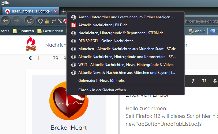Click the campfire forum logo
218x134 pixels.
[x=31, y=44]
